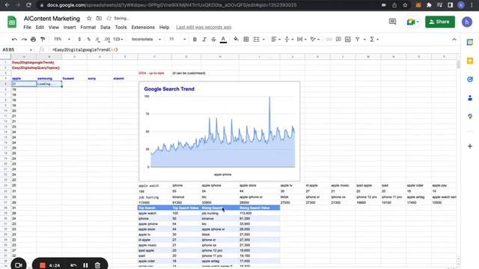Open Tasks in the side panel

[470, 79]
